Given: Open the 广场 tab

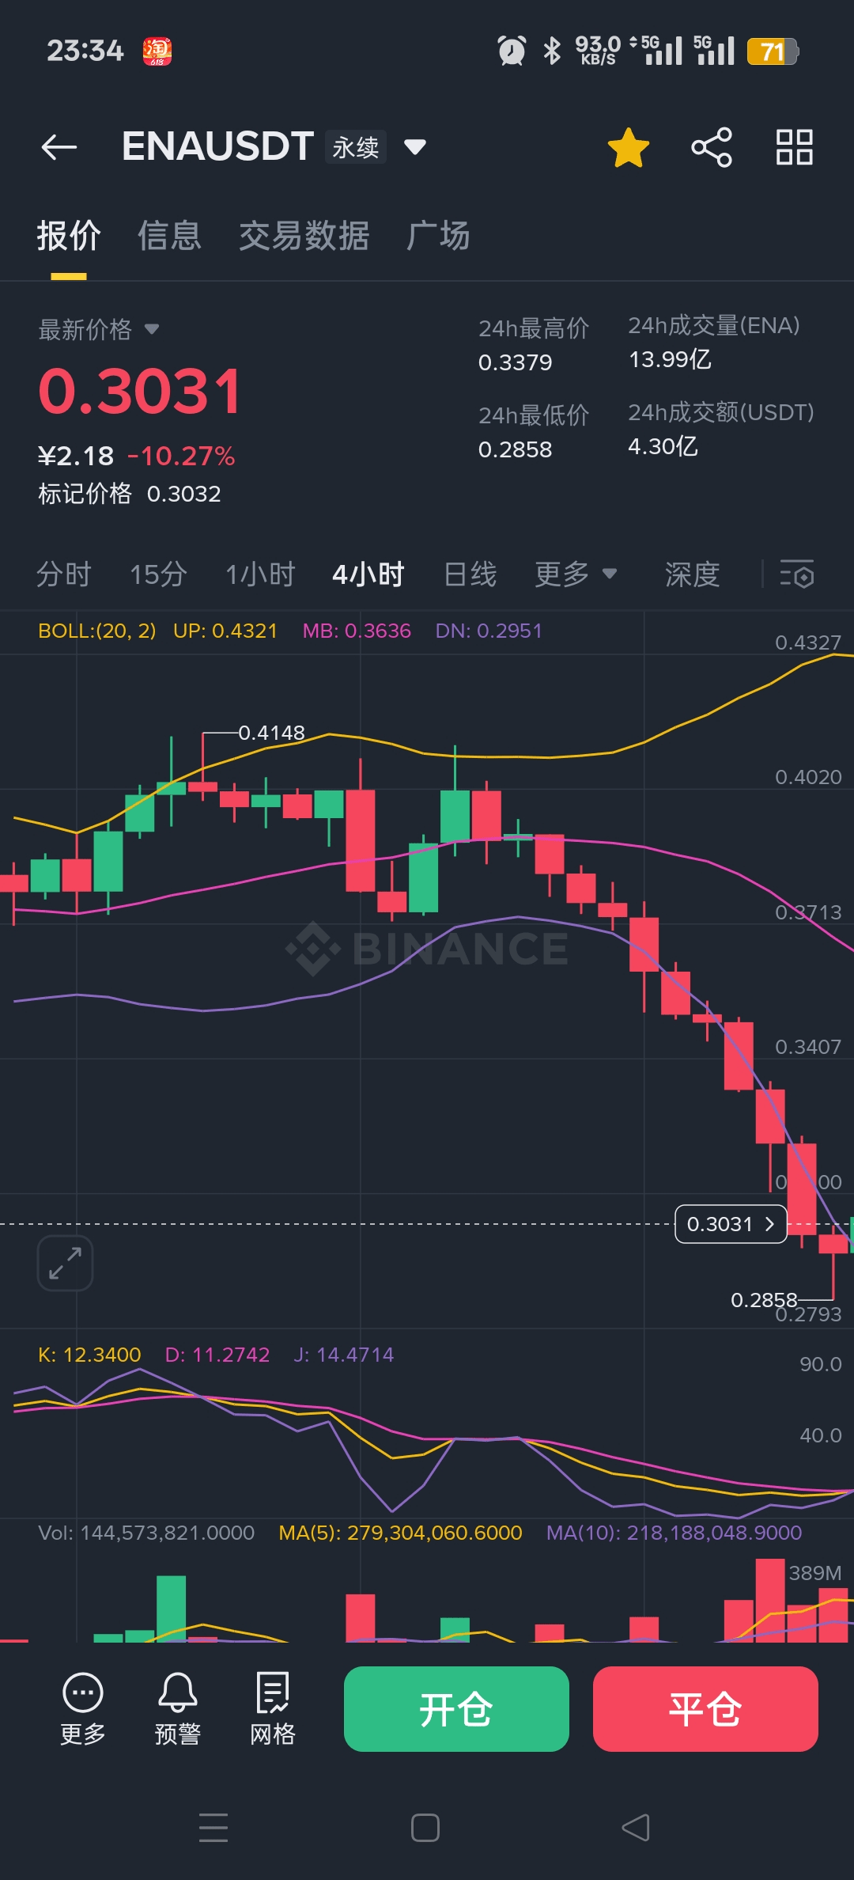Looking at the screenshot, I should (x=438, y=236).
